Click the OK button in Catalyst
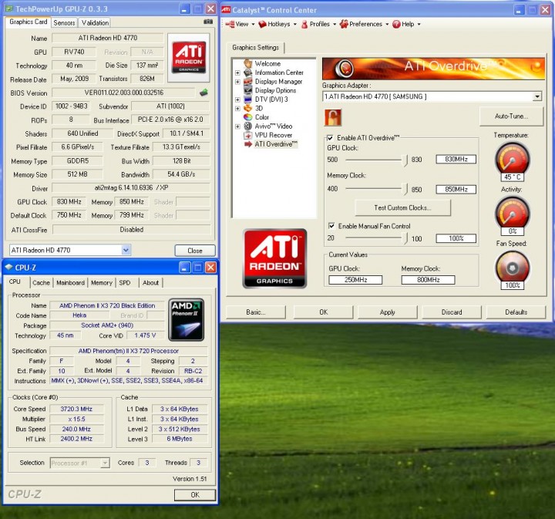This screenshot has width=555, height=519. tap(323, 312)
